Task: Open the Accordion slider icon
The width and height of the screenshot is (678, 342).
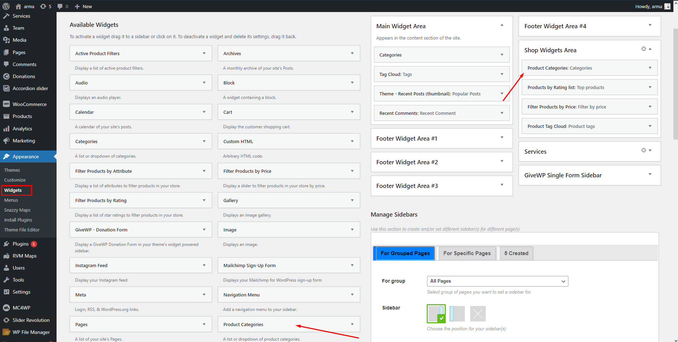Action: (x=6, y=88)
